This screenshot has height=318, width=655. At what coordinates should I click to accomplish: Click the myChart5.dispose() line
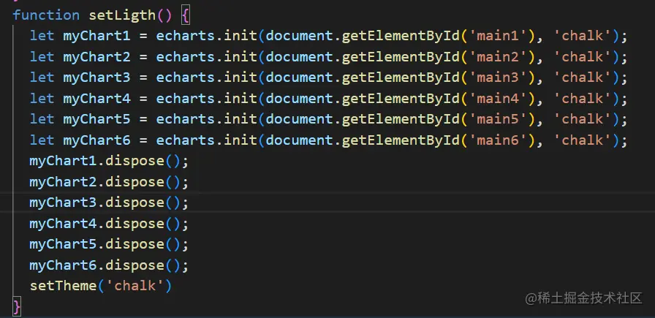pos(109,246)
